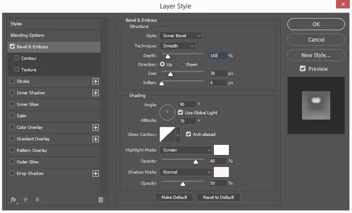Uncheck the Bevel & Emboss checkbox
This screenshot has height=213, width=352.
tap(12, 46)
